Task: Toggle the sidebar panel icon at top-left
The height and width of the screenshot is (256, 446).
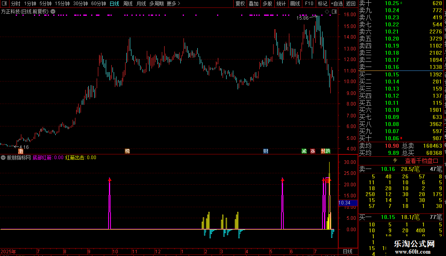Action: (x=4, y=4)
